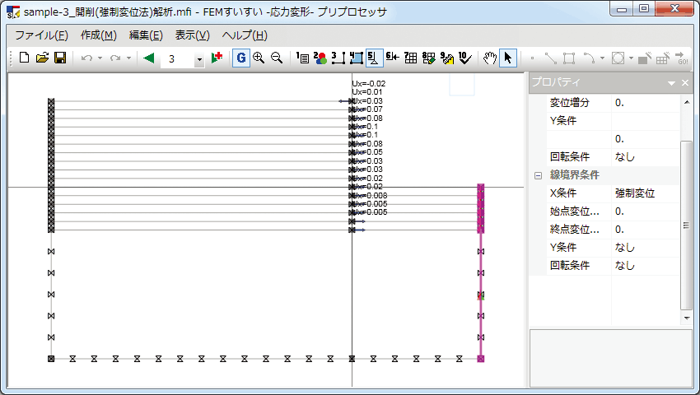The width and height of the screenshot is (700, 395).
Task: Save the model with the floppy disk icon
Action: 60,58
